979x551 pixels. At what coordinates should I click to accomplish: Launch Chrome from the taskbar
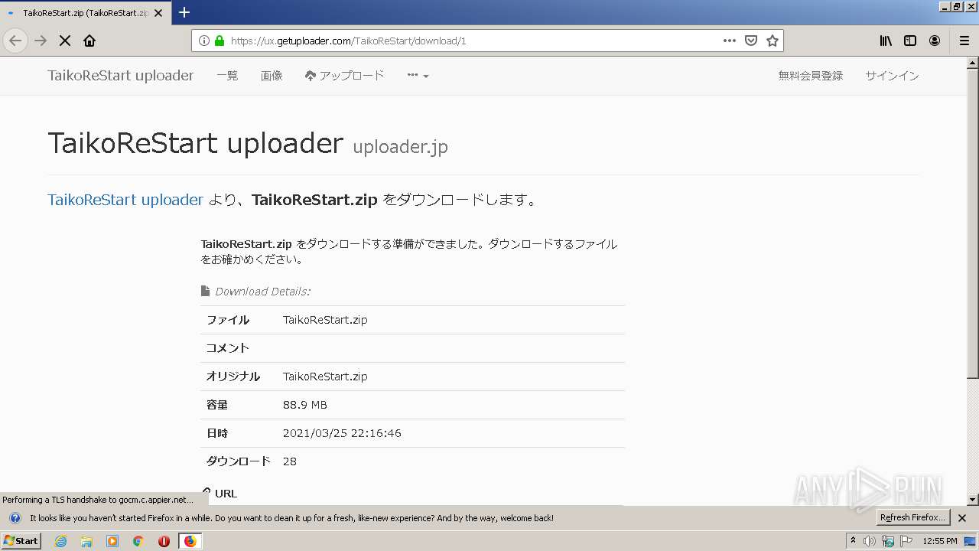(x=138, y=541)
